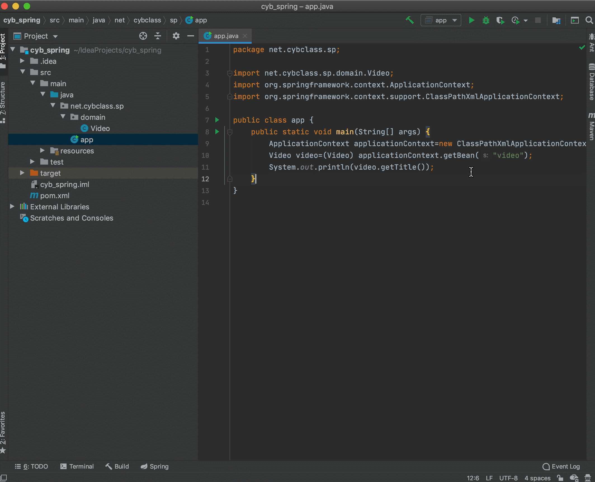Expand the target folder
The image size is (595, 482).
(x=22, y=173)
